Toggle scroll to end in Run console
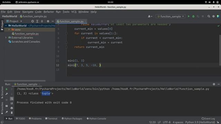 point(12,103)
